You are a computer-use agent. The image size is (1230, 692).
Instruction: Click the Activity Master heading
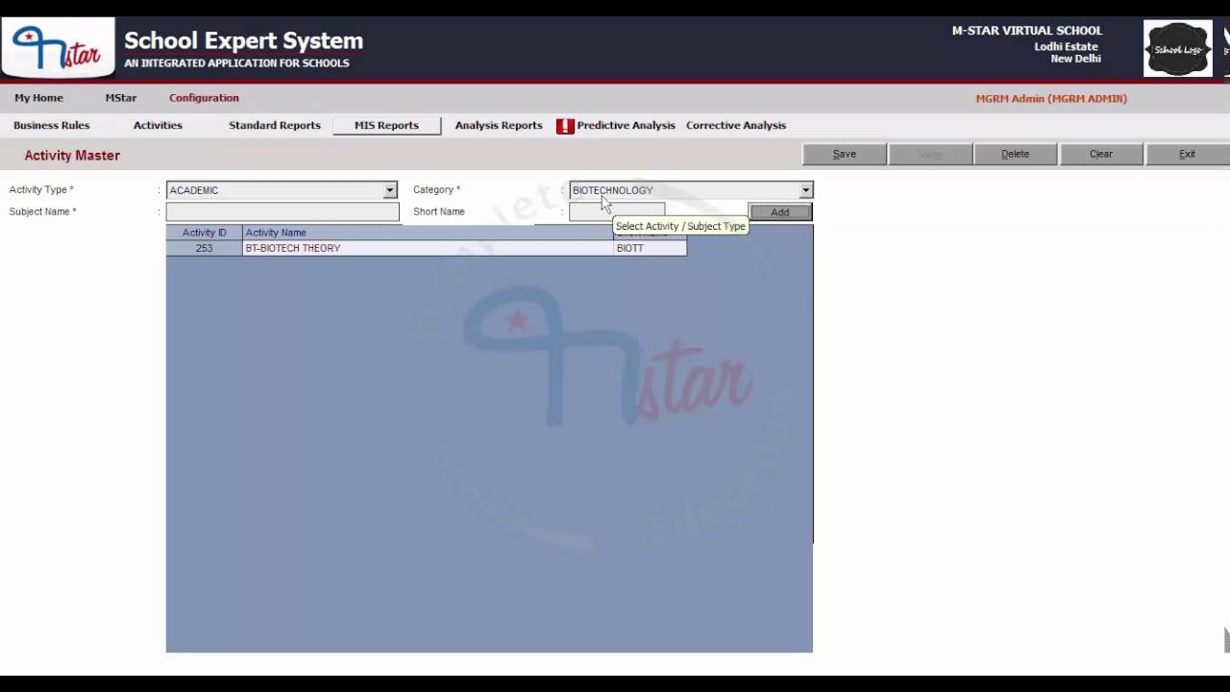click(x=72, y=155)
